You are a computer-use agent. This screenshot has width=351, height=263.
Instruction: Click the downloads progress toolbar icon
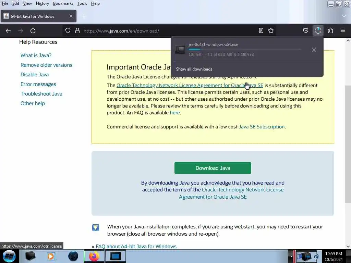[x=318, y=30]
